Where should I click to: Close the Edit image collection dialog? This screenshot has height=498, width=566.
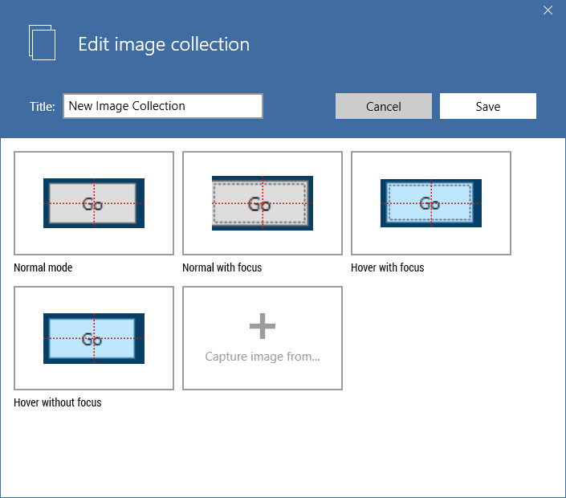click(548, 10)
